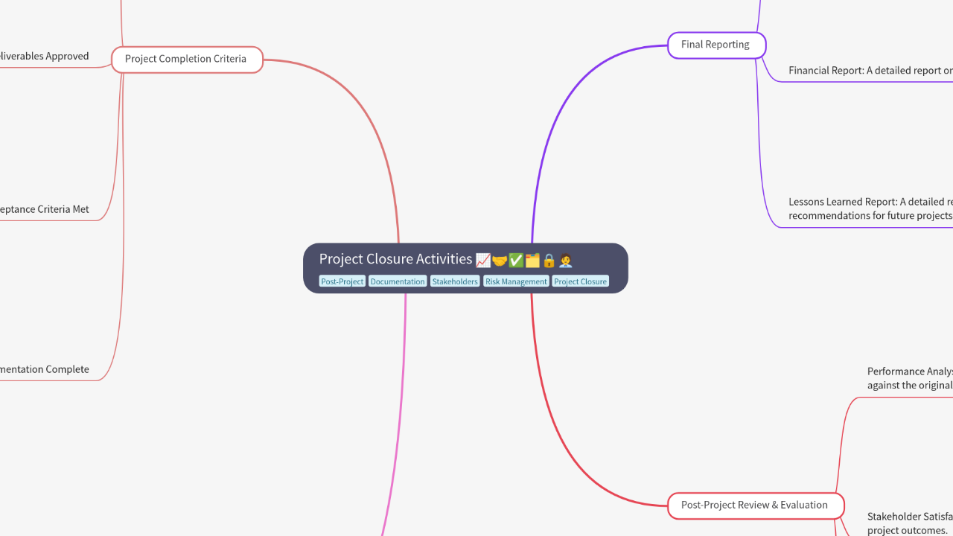Click the Documentation tag
This screenshot has height=536, width=953.
[398, 281]
